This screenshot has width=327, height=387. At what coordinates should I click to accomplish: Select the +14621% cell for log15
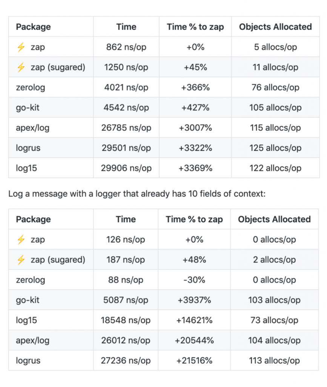pos(194,320)
